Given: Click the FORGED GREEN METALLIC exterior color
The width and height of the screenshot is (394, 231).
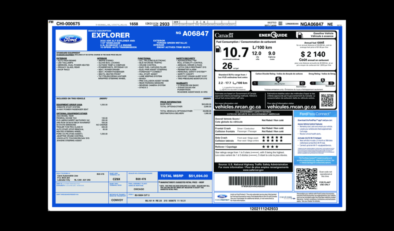Looking at the screenshot, I should [172, 43].
